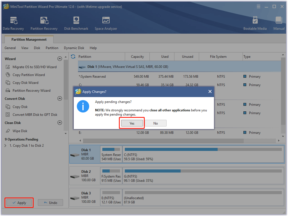Select System Reserved 549 MB block on Disk 1
The height and width of the screenshot is (216, 288).
(x=111, y=154)
